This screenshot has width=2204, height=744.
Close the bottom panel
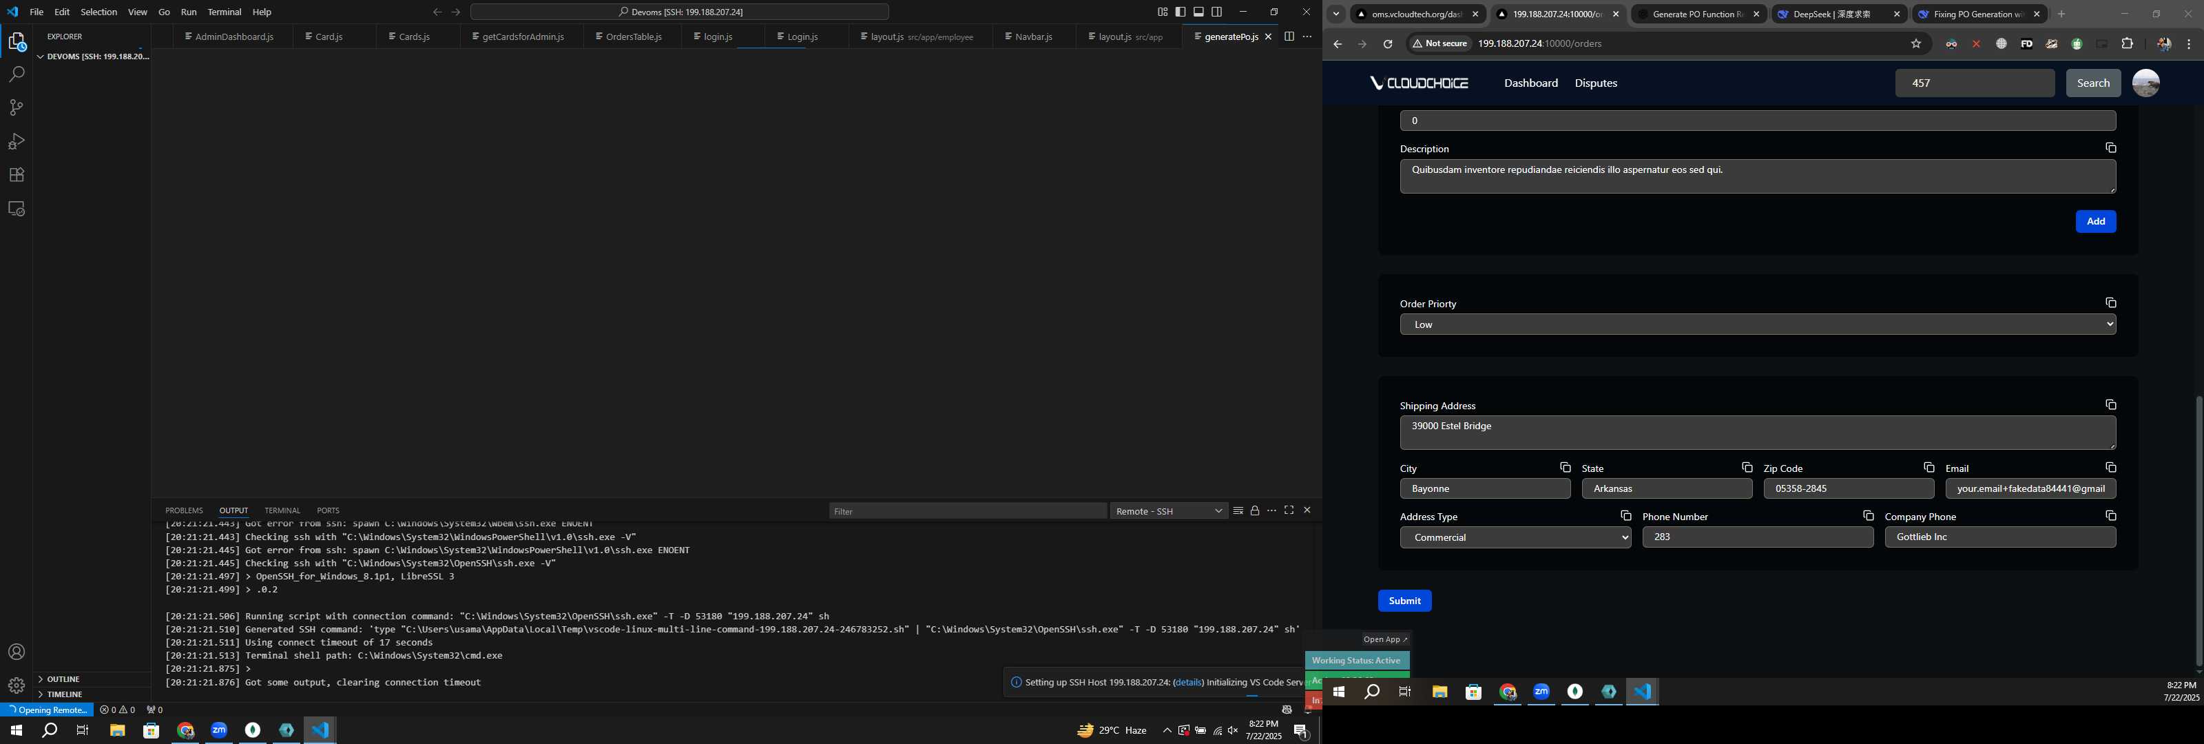[1307, 510]
